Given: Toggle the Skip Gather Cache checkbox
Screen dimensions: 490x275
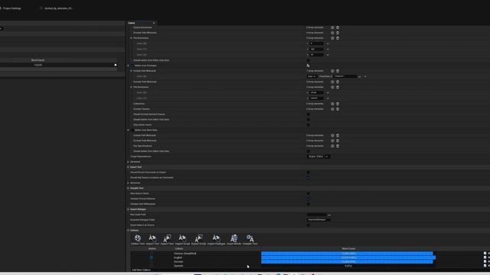Looking at the screenshot, I should click(308, 125).
